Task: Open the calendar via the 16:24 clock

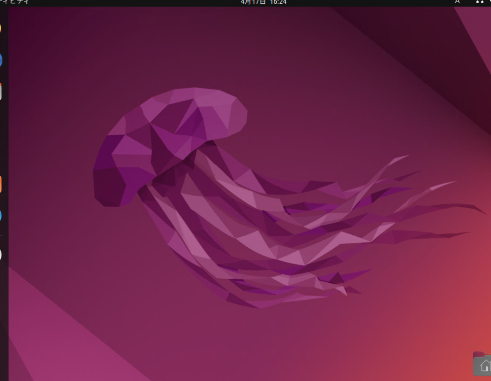Action: pos(278,2)
